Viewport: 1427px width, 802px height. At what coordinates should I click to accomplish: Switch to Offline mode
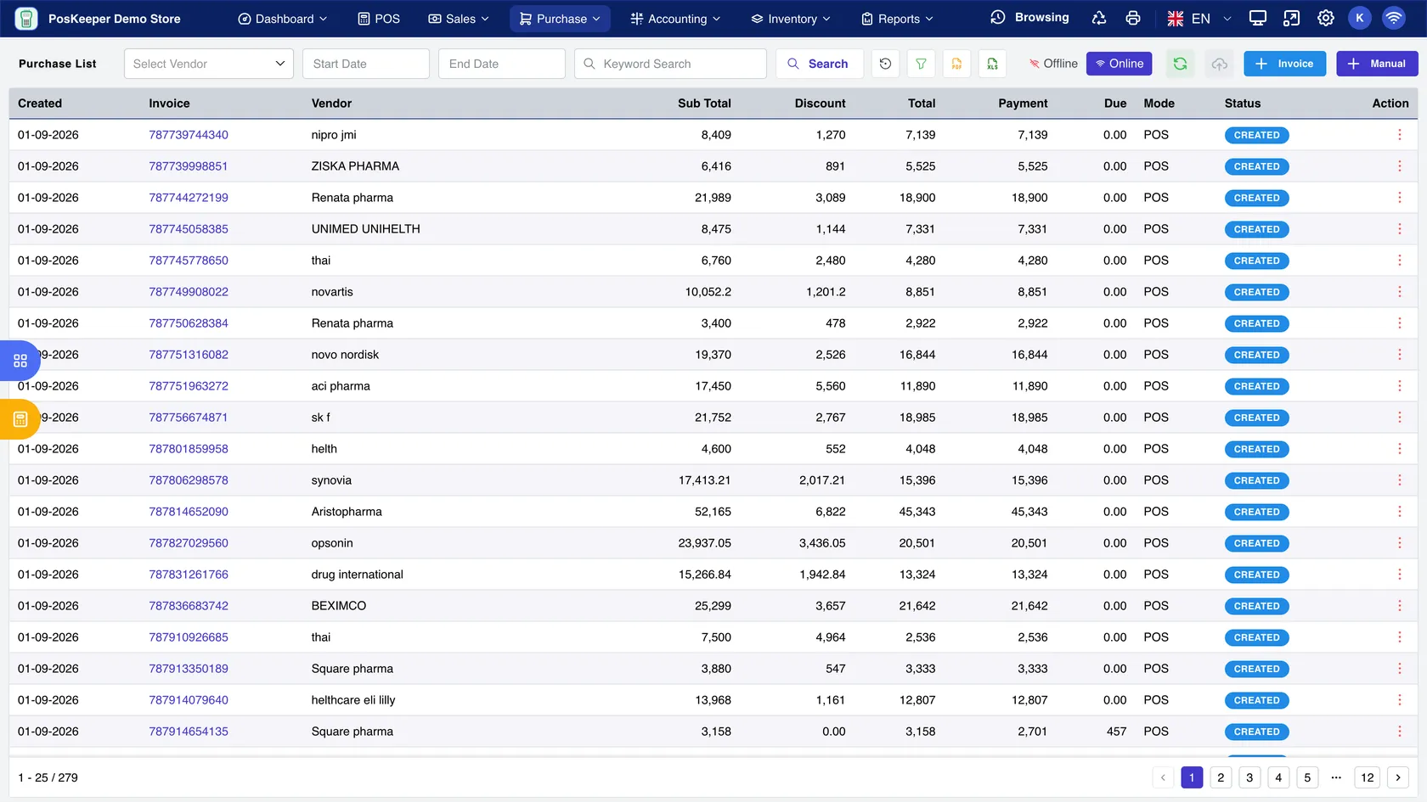coord(1052,64)
